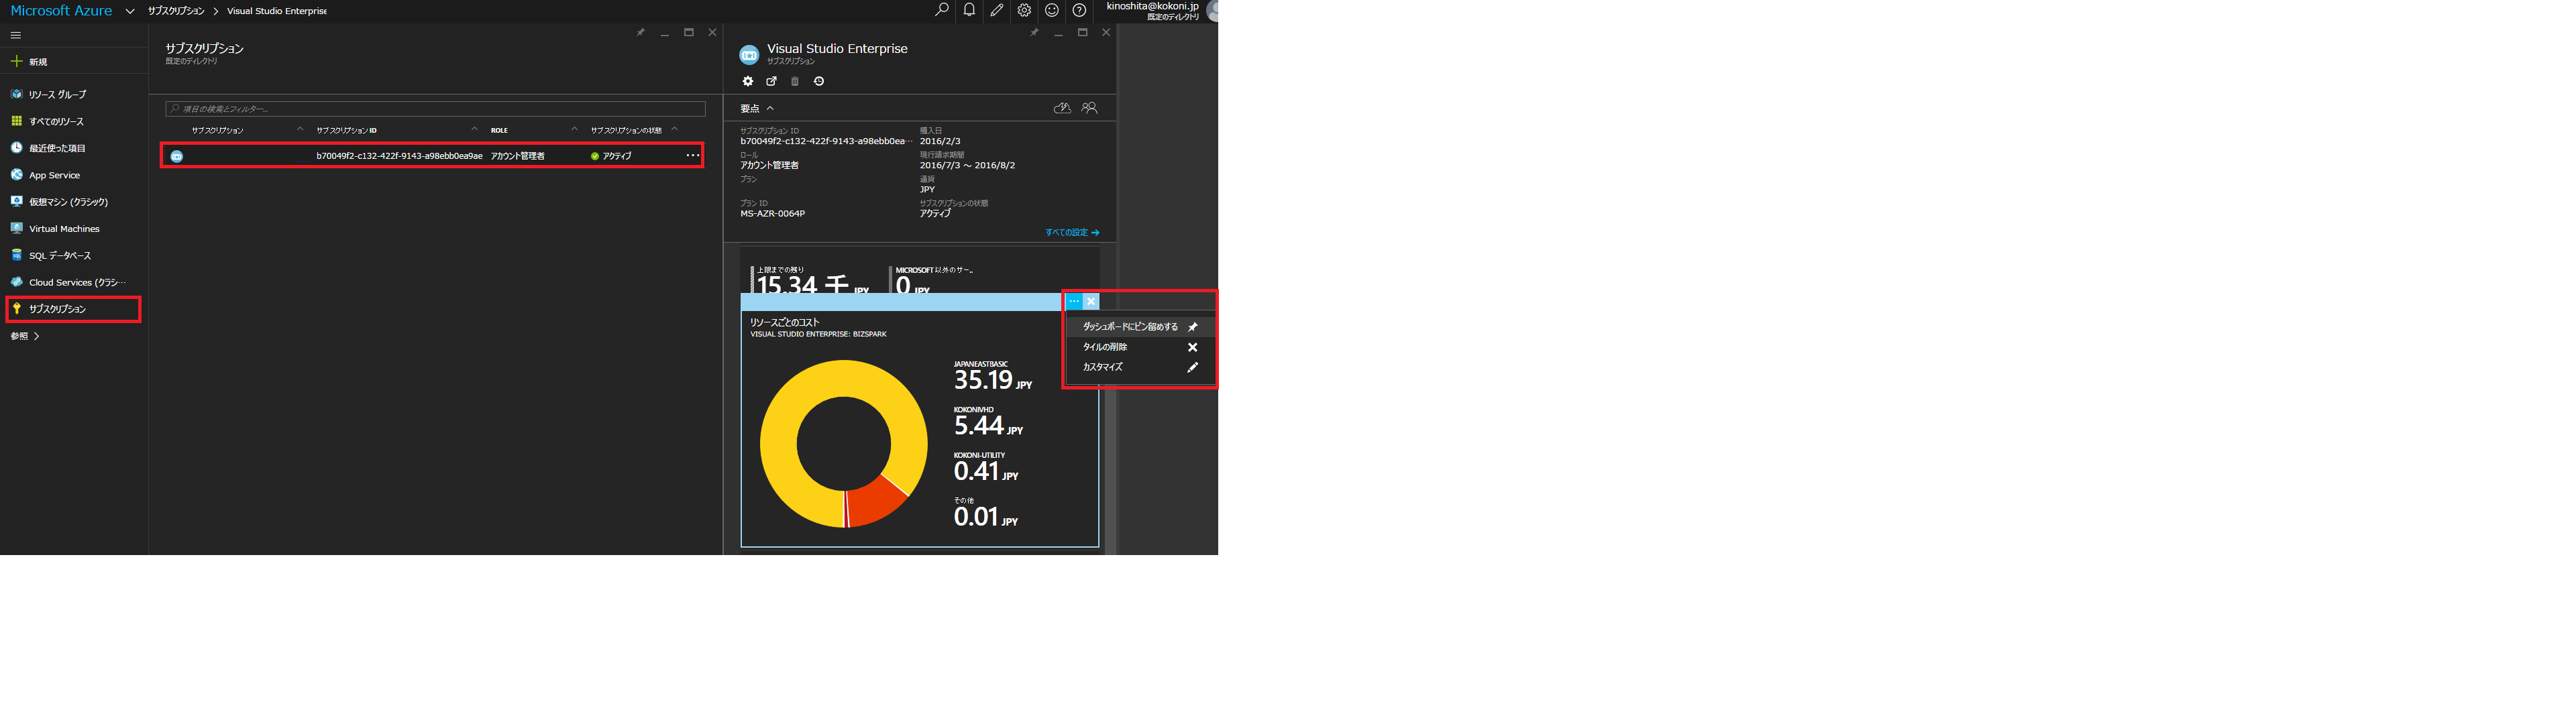This screenshot has height=724, width=2576.
Task: Click the subscription icon in the table row
Action: pos(177,156)
